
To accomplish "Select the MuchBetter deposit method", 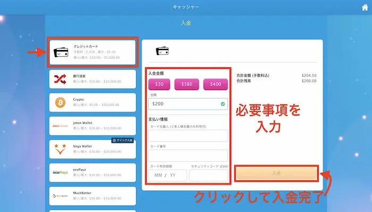I will (x=92, y=196).
